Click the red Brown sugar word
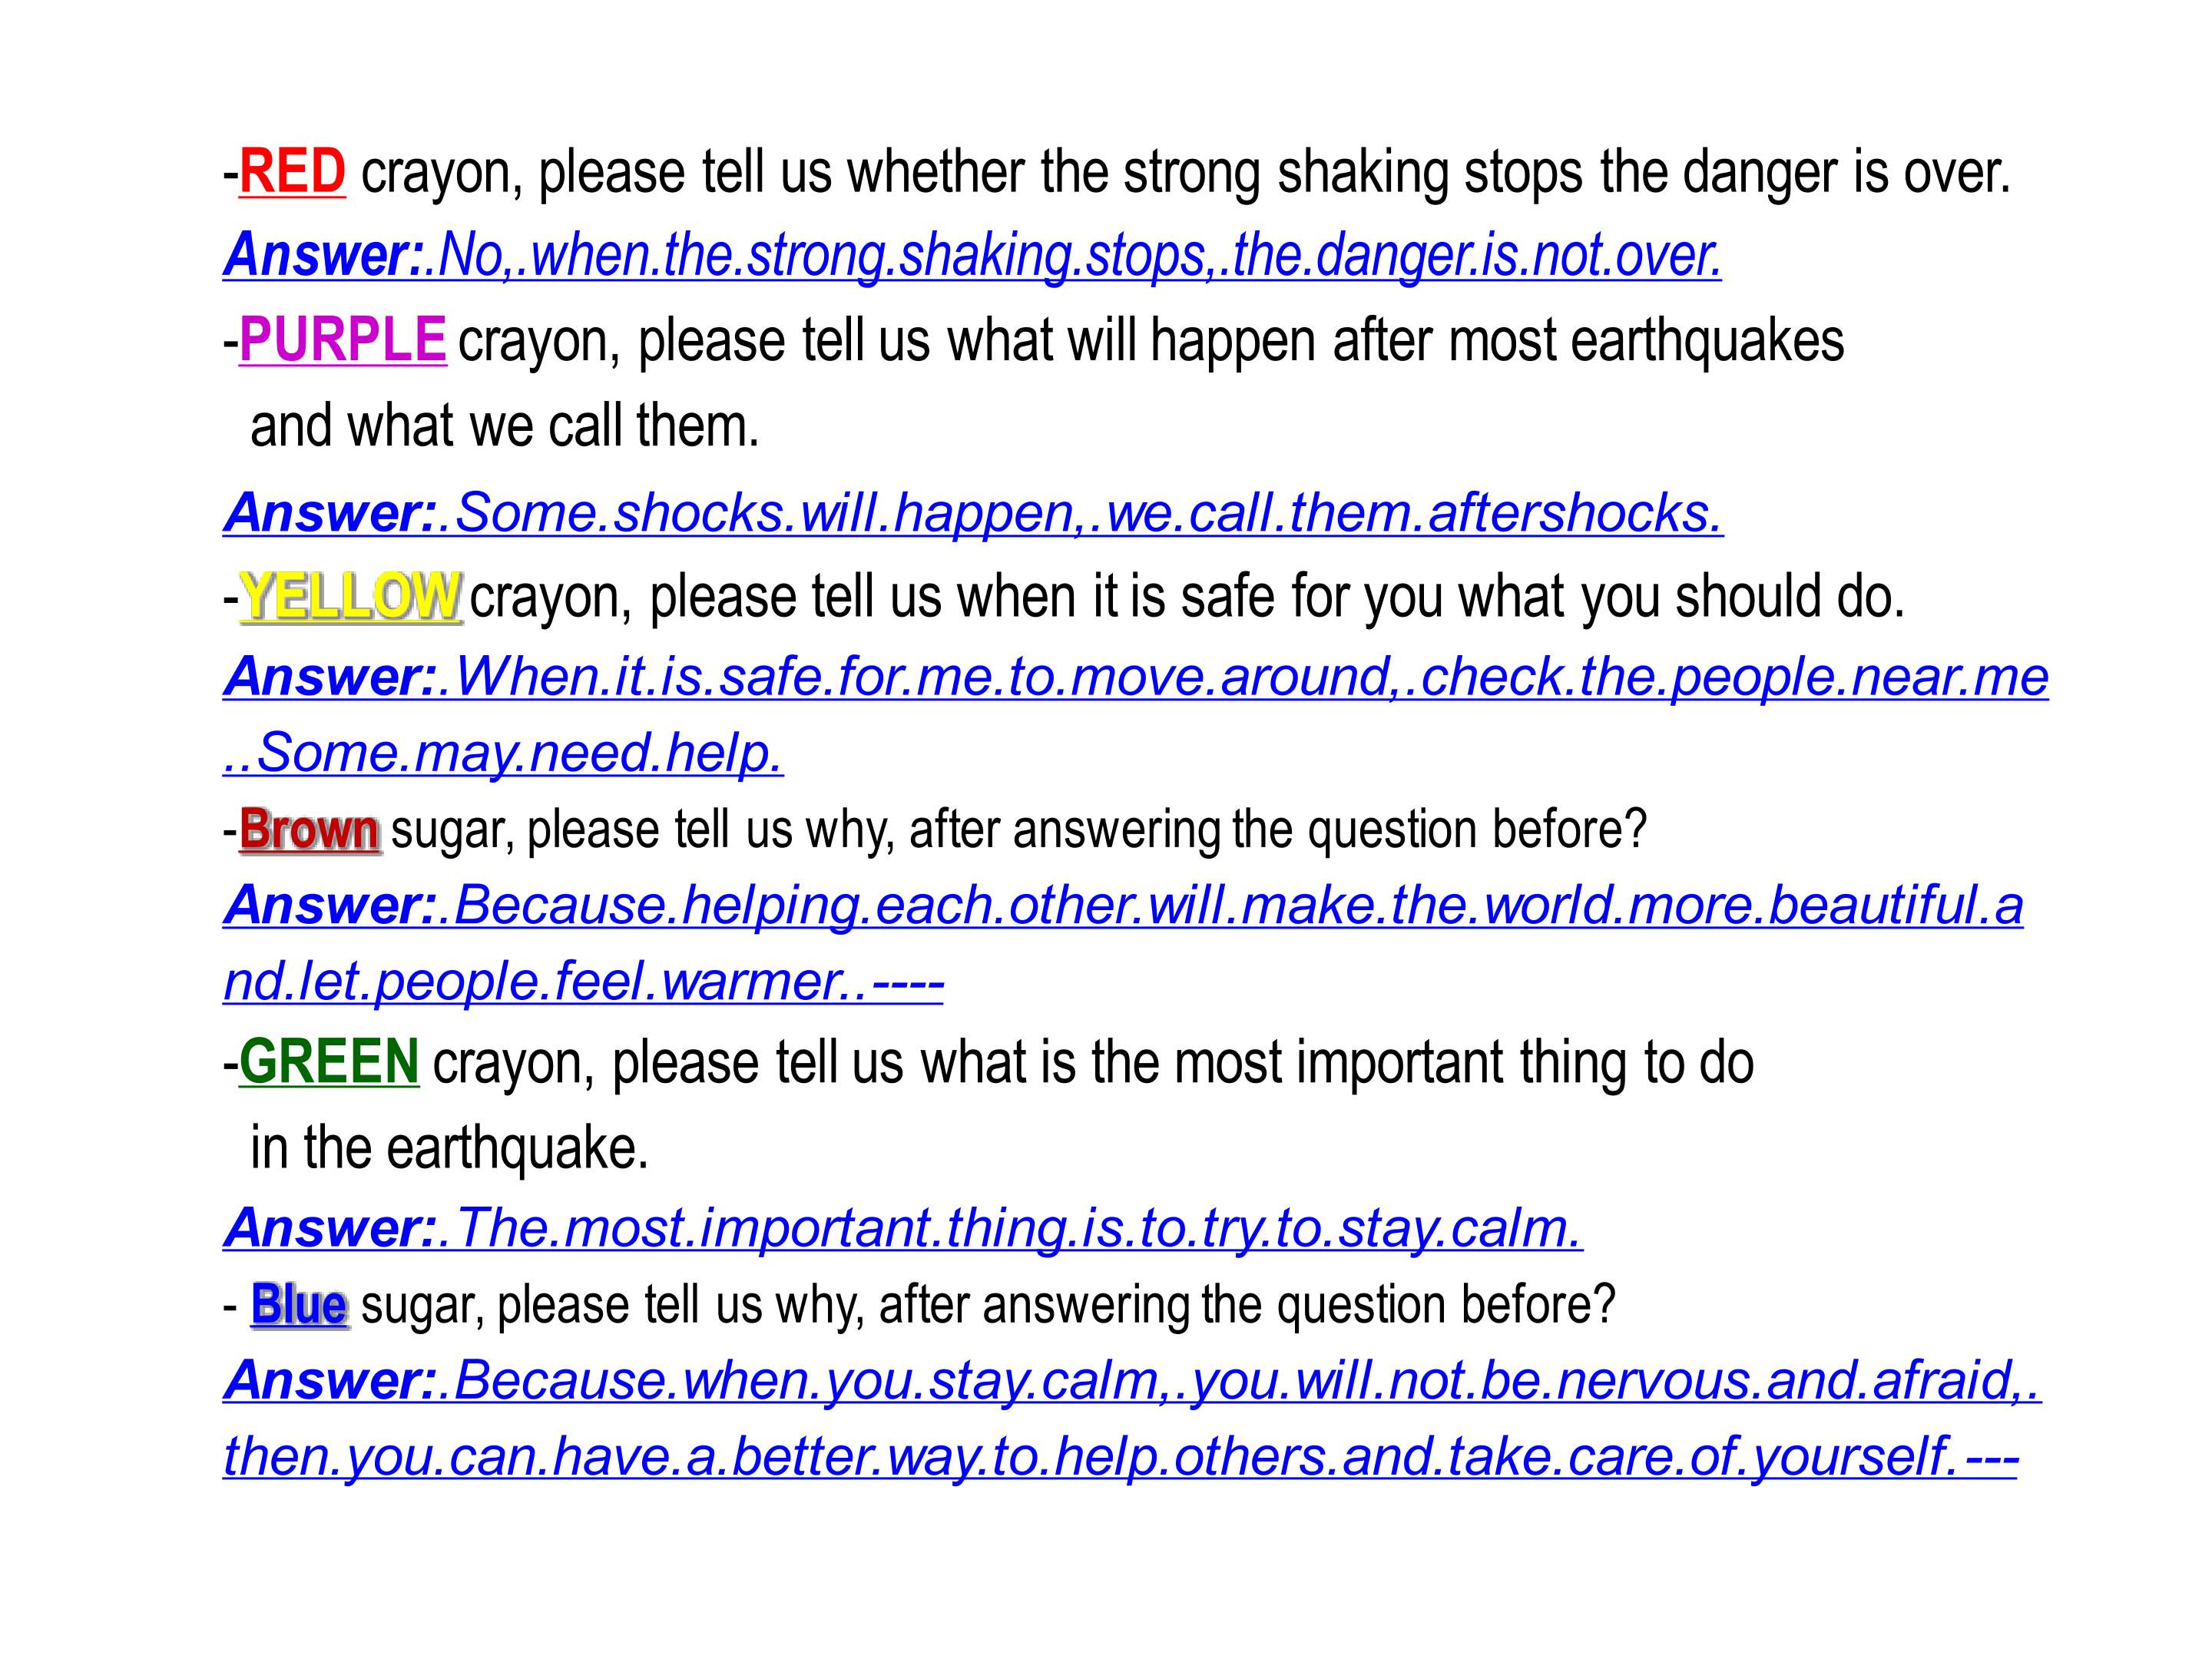 (x=310, y=830)
